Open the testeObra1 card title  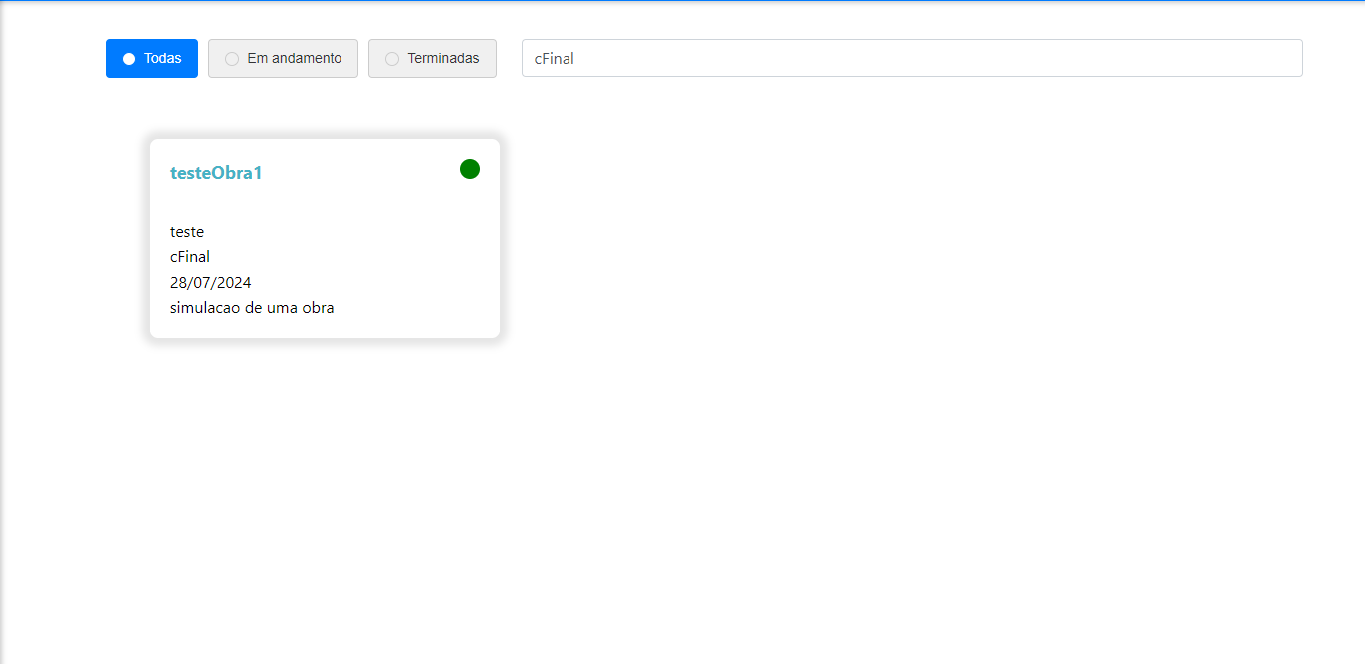click(x=216, y=173)
